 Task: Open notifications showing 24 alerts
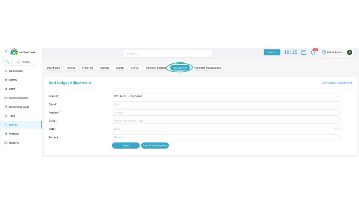pyautogui.click(x=313, y=53)
